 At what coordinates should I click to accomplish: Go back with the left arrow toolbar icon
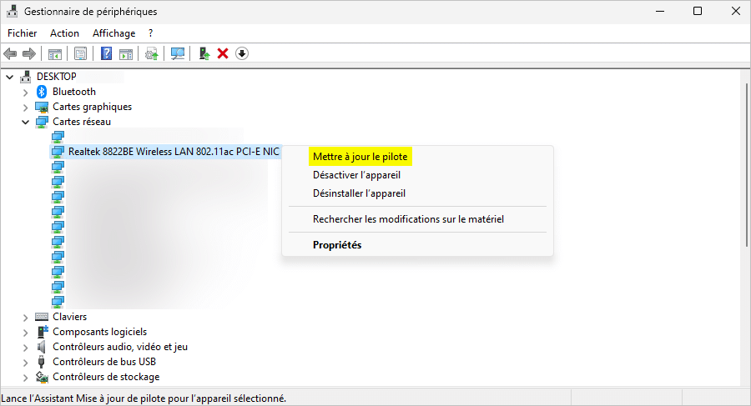[x=10, y=53]
